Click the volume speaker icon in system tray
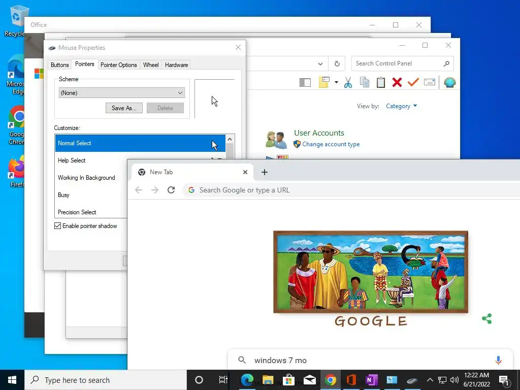Viewport: 520px width, 390px height. 454,380
